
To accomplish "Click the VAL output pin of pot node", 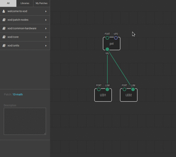I will point(107,49).
